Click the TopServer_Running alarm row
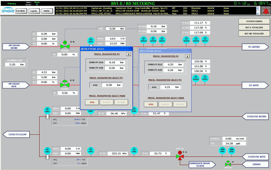Image resolution: width=271 pixels, height=170 pixels. [x=156, y=8]
